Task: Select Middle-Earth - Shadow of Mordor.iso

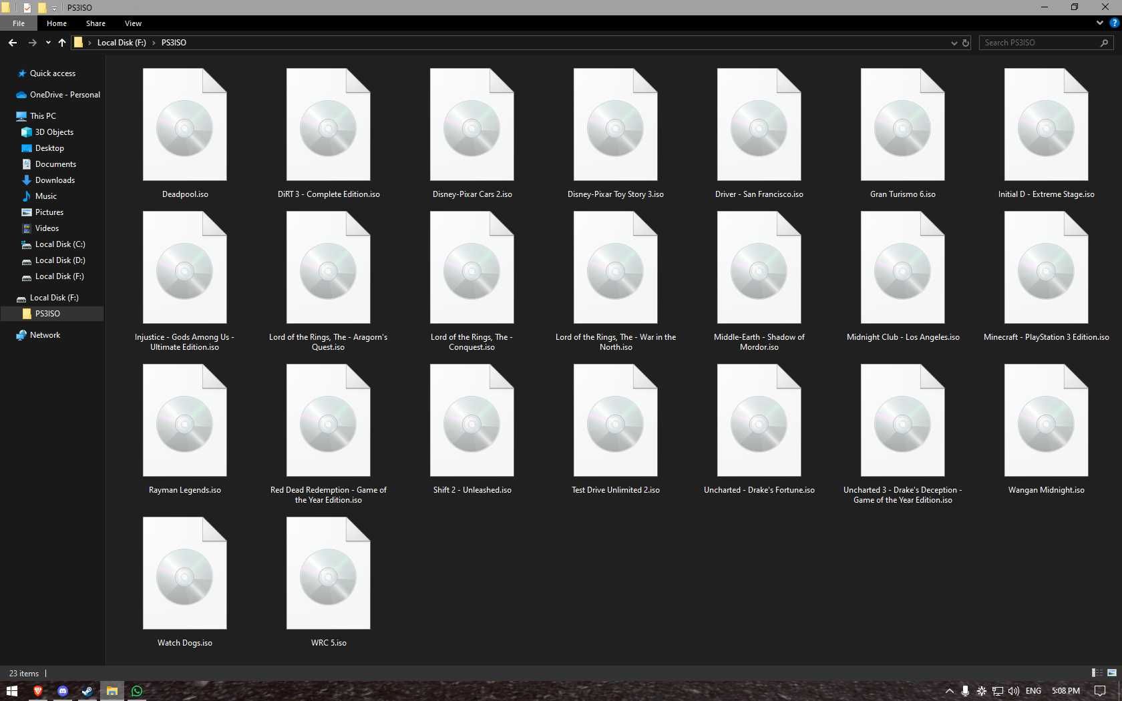Action: coord(759,267)
